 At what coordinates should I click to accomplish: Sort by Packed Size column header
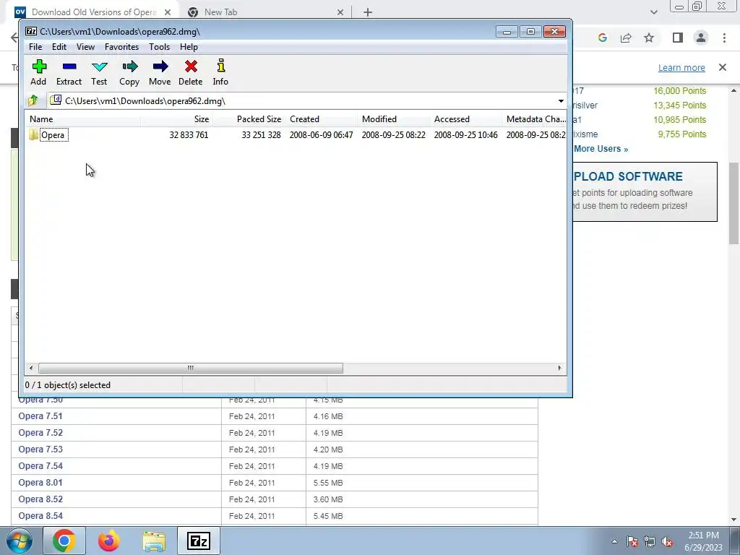pyautogui.click(x=249, y=119)
